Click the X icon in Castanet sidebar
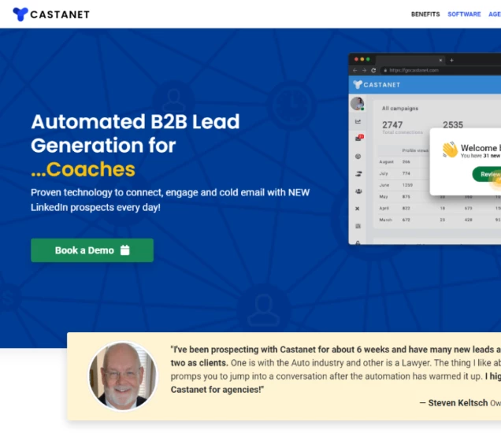501x433 pixels. 357,209
